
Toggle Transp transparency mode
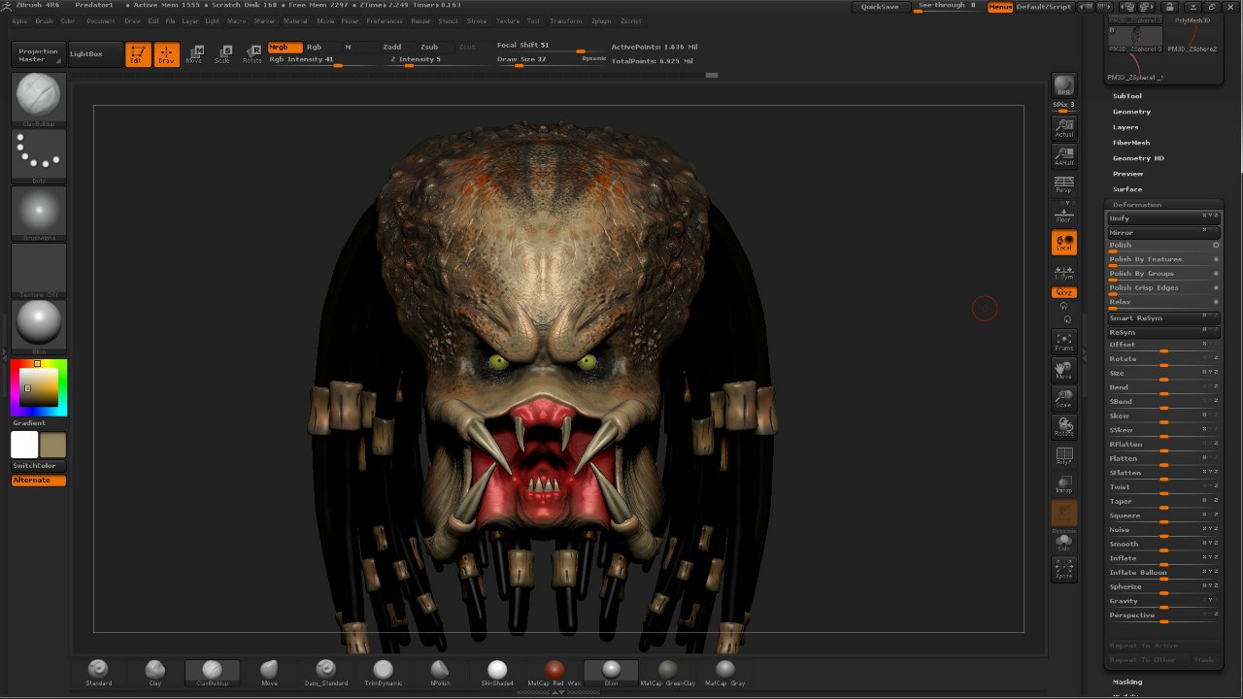(x=1064, y=483)
